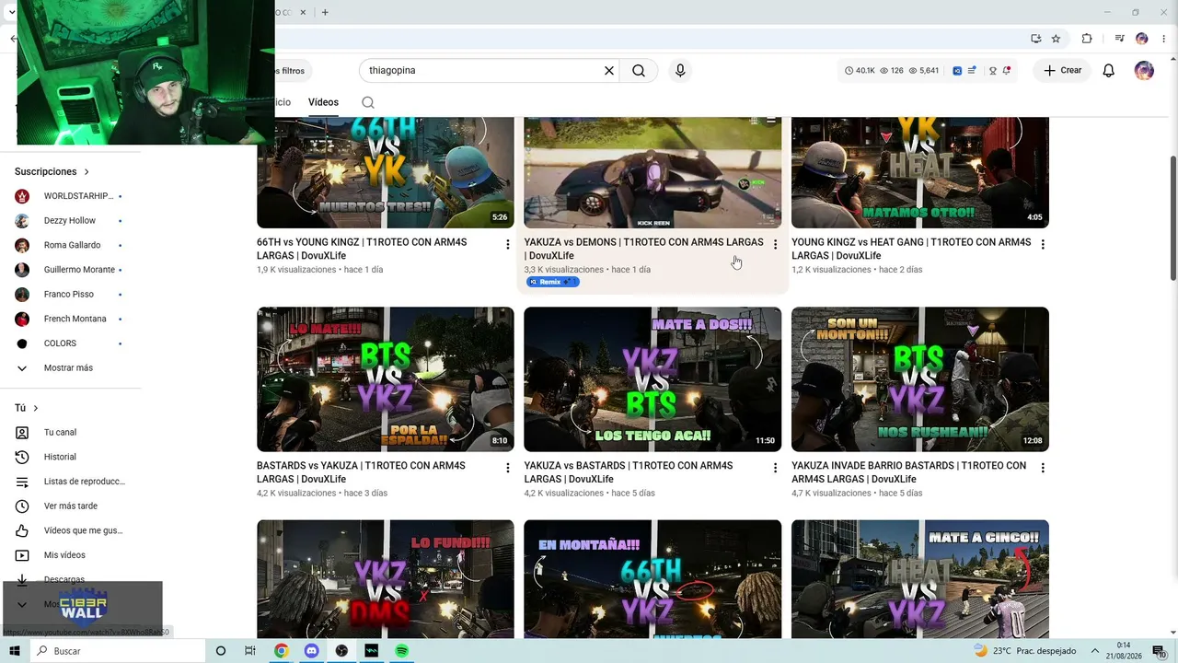Click the Remix badge under YAKUZA vs DEMONS
Viewport: 1178px width, 663px height.
click(x=552, y=282)
